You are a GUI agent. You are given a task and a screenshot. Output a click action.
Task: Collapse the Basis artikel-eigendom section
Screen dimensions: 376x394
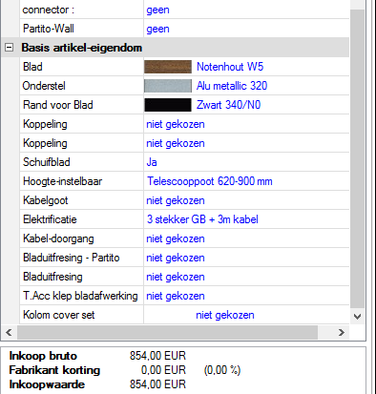10,48
